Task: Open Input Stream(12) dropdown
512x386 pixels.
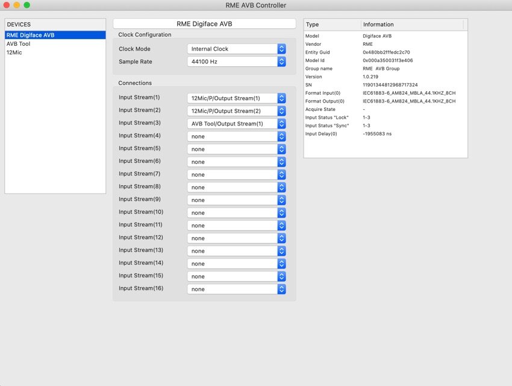Action: [x=236, y=238]
